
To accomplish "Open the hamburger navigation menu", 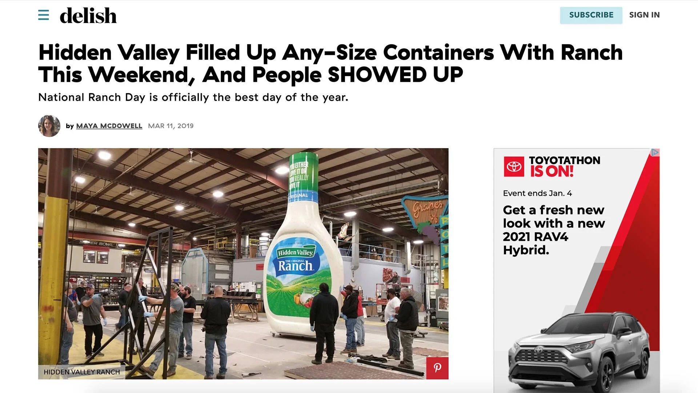I will (43, 15).
